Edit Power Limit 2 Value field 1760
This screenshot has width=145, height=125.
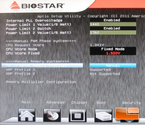pos(113,33)
